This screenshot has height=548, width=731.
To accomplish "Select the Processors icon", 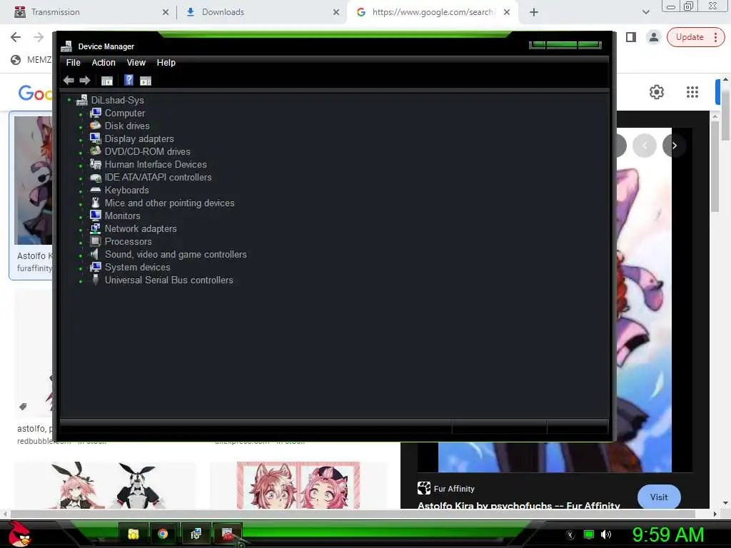I will pyautogui.click(x=96, y=241).
